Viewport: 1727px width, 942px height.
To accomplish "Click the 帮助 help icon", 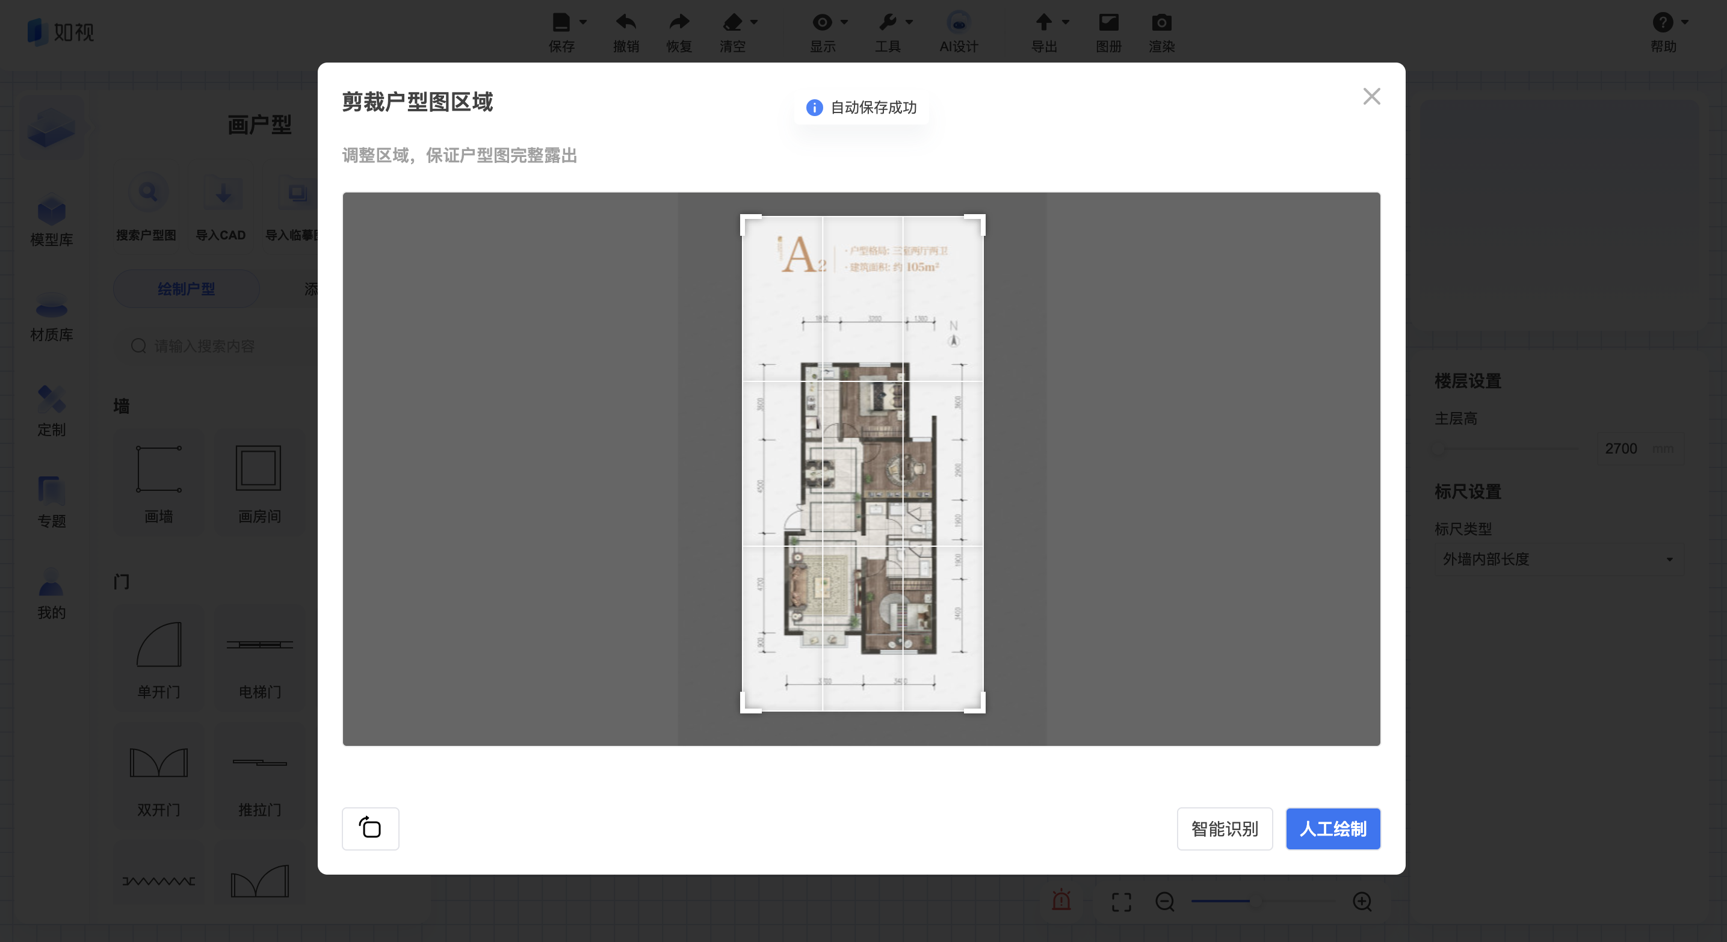I will click(1662, 22).
